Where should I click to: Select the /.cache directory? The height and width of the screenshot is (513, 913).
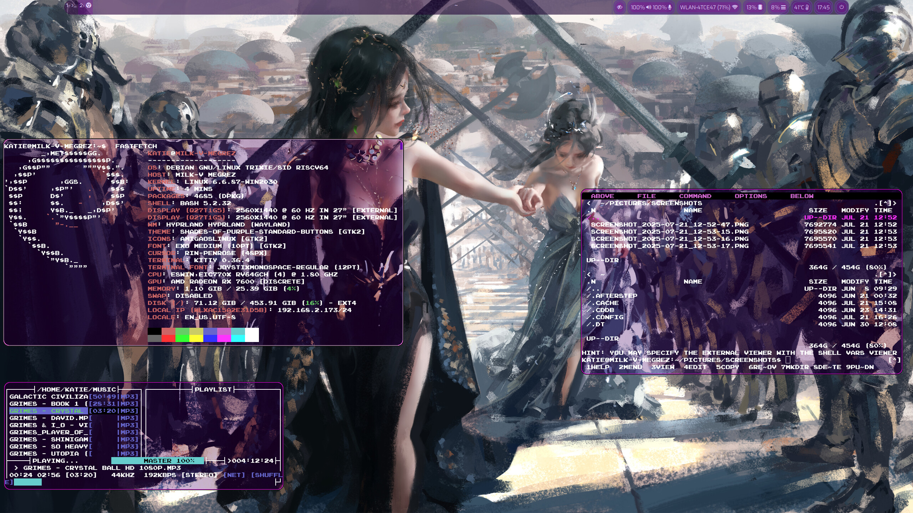point(741,303)
